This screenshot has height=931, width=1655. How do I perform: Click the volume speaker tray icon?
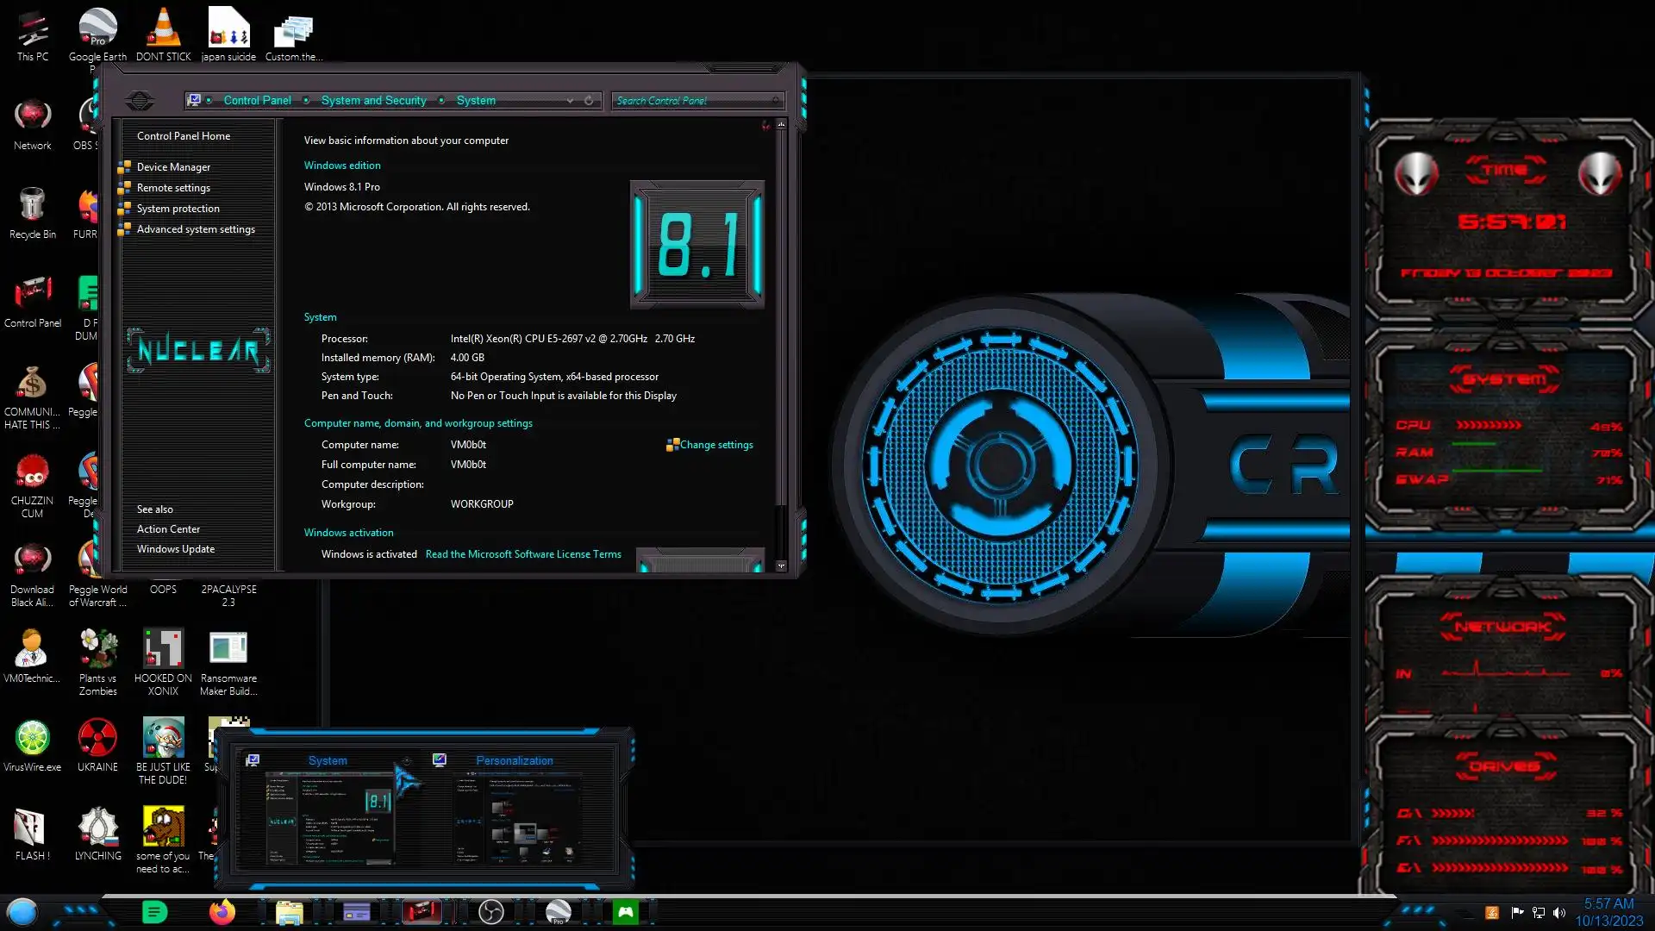[1558, 912]
